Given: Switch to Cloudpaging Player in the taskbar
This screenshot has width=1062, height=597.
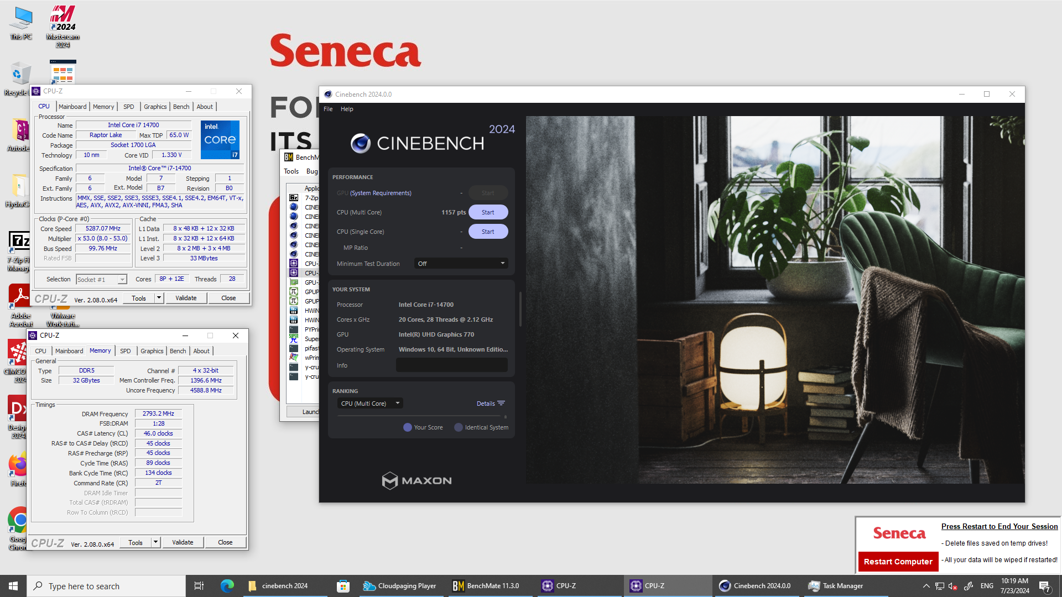Looking at the screenshot, I should 400,586.
